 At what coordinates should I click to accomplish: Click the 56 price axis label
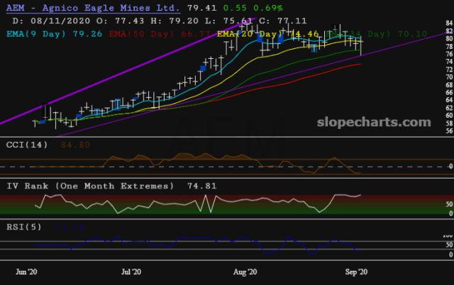point(449,130)
